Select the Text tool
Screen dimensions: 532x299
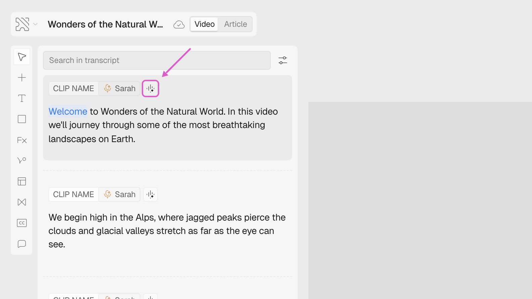(22, 98)
